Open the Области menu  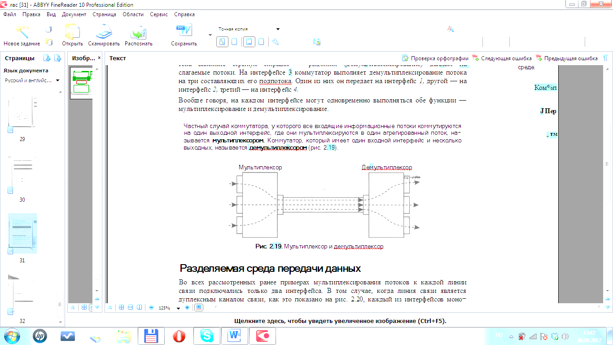(x=133, y=14)
